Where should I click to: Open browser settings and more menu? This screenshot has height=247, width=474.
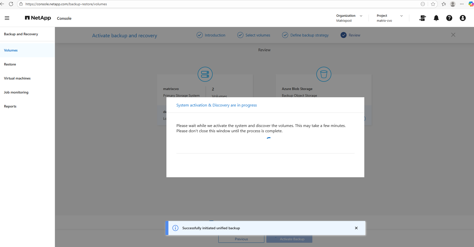pyautogui.click(x=462, y=4)
